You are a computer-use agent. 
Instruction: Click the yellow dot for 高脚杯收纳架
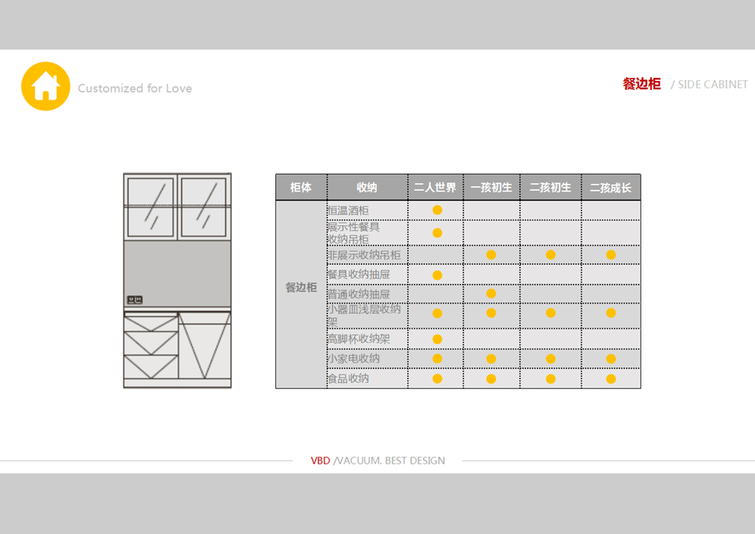(437, 339)
